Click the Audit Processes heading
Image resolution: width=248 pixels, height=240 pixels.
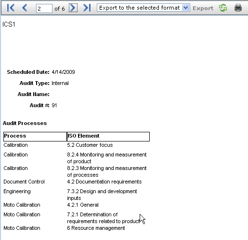tap(25, 123)
